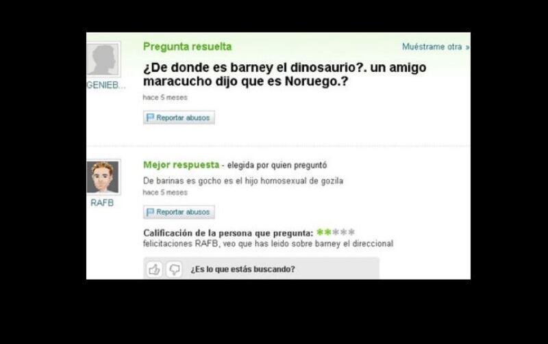Open the GENIEB... user profile link
Screen dimensions: 548x344
click(106, 85)
